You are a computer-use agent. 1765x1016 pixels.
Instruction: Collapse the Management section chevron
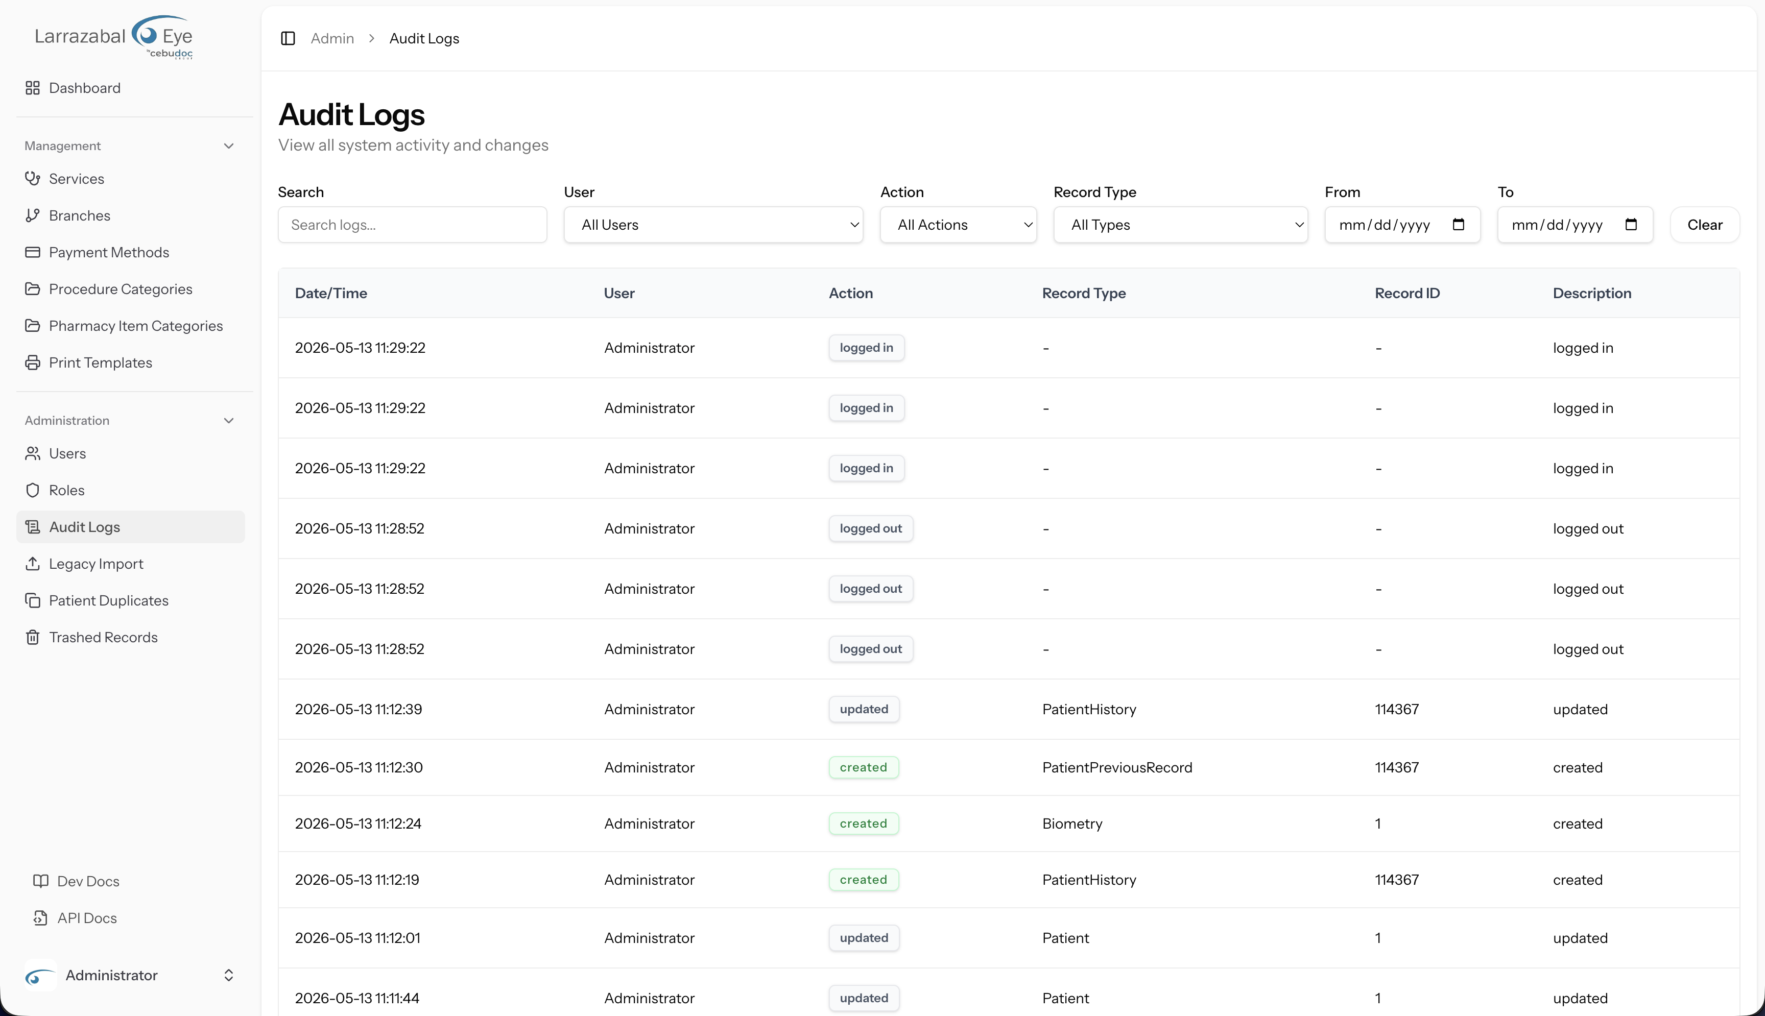coord(228,146)
